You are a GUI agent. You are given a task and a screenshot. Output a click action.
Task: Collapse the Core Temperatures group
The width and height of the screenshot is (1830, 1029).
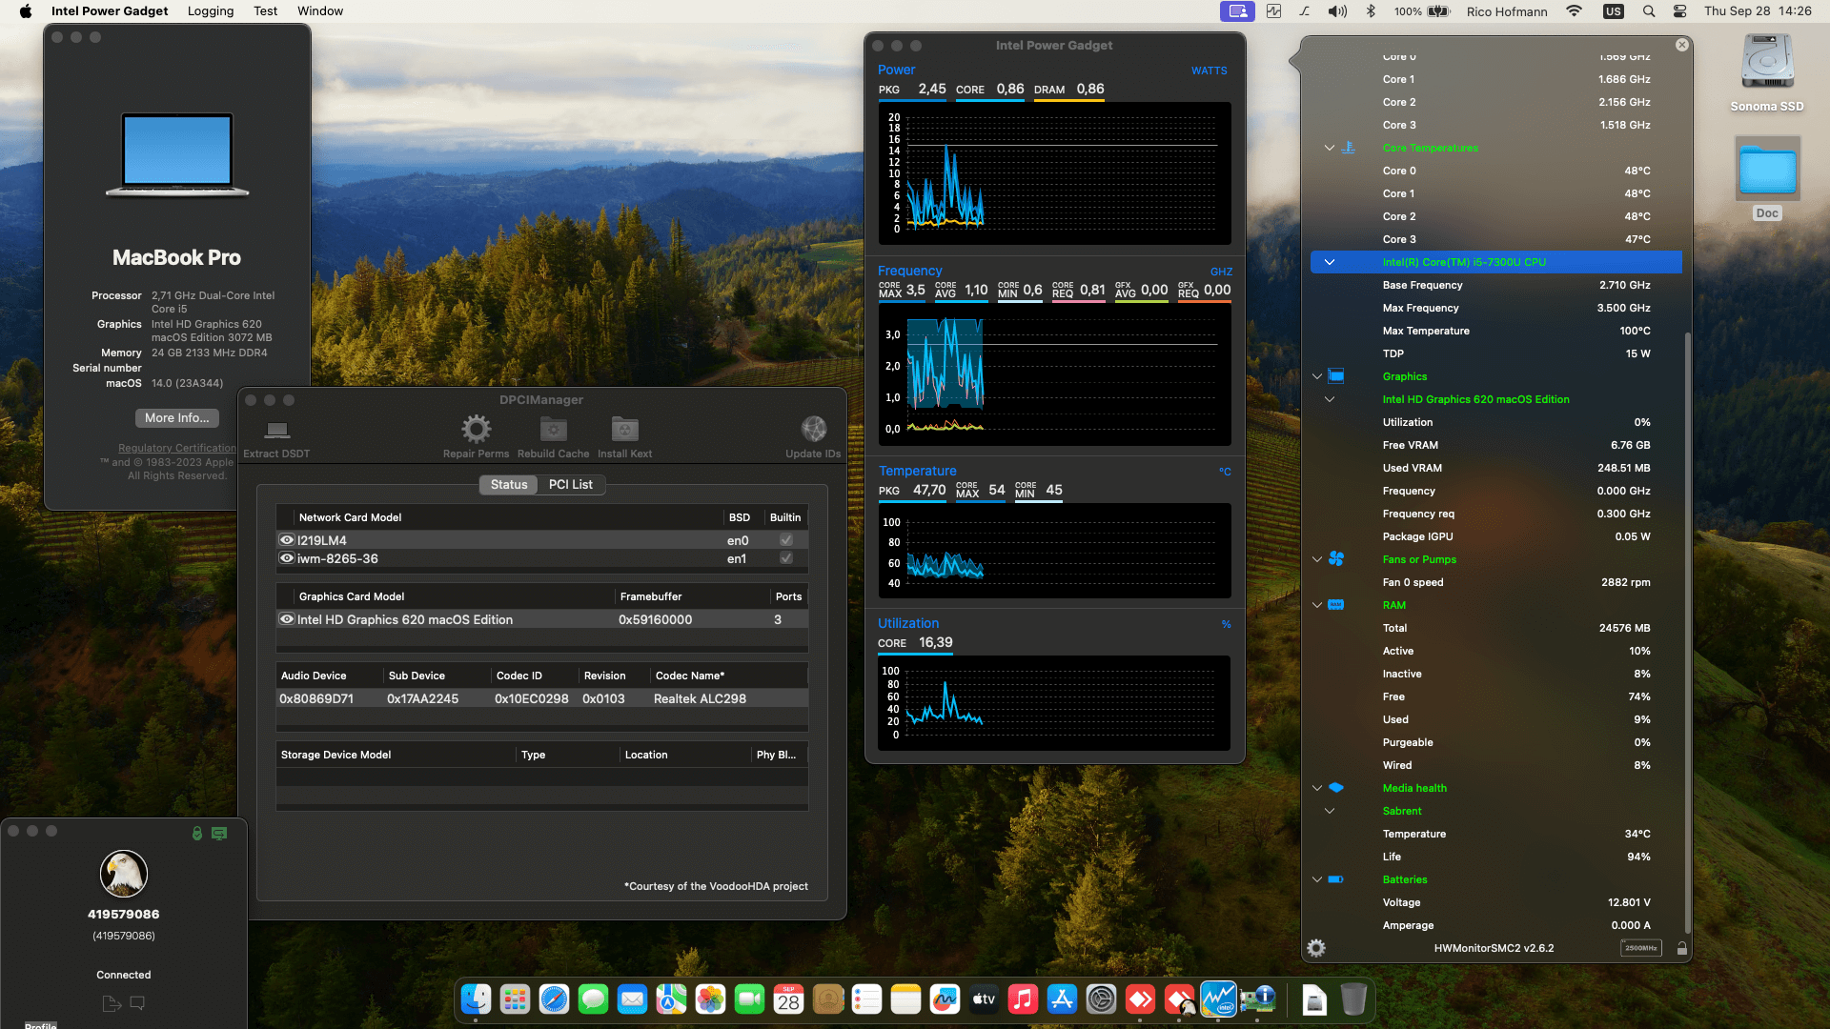pyautogui.click(x=1330, y=148)
